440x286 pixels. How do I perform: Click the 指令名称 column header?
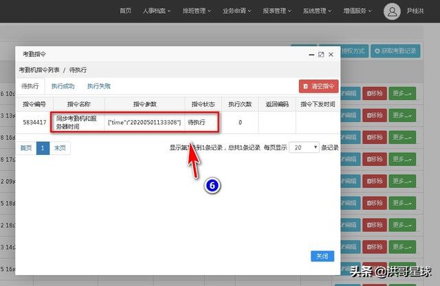point(79,104)
